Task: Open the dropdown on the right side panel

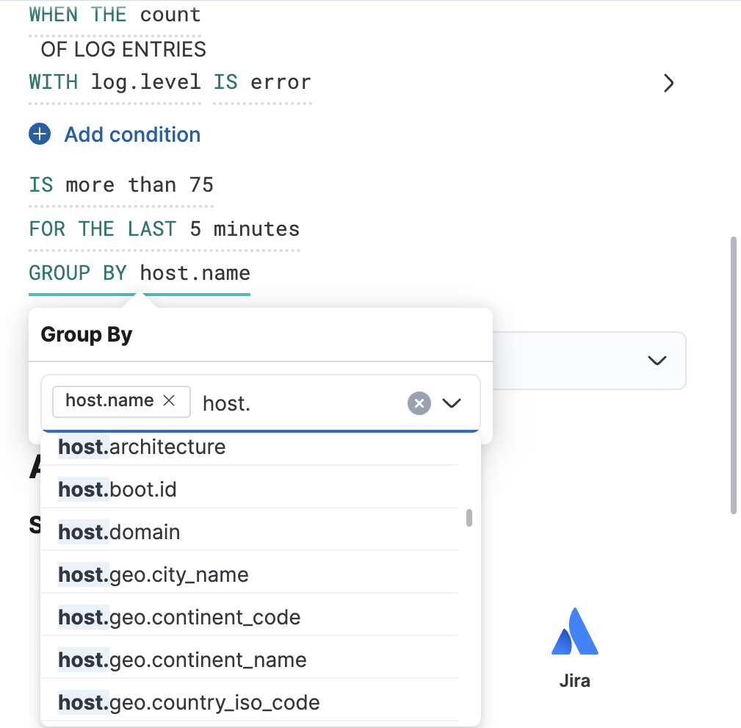Action: click(x=657, y=361)
